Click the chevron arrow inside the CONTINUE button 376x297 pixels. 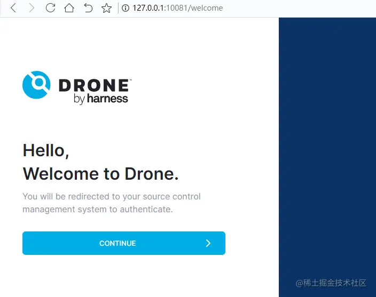pos(208,243)
